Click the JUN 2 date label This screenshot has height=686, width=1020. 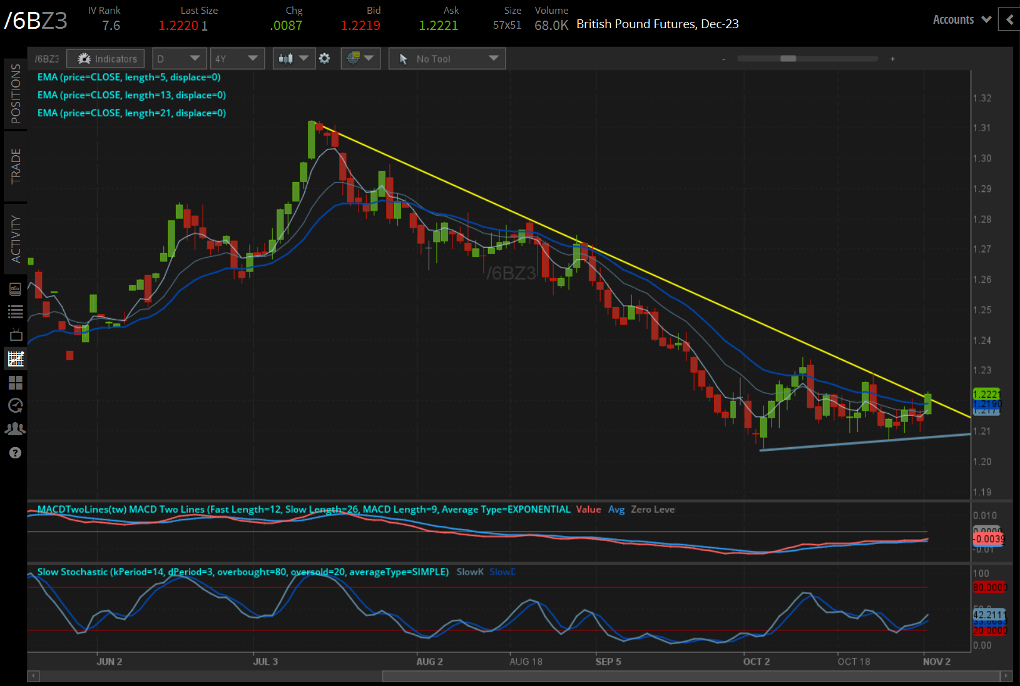pyautogui.click(x=110, y=662)
